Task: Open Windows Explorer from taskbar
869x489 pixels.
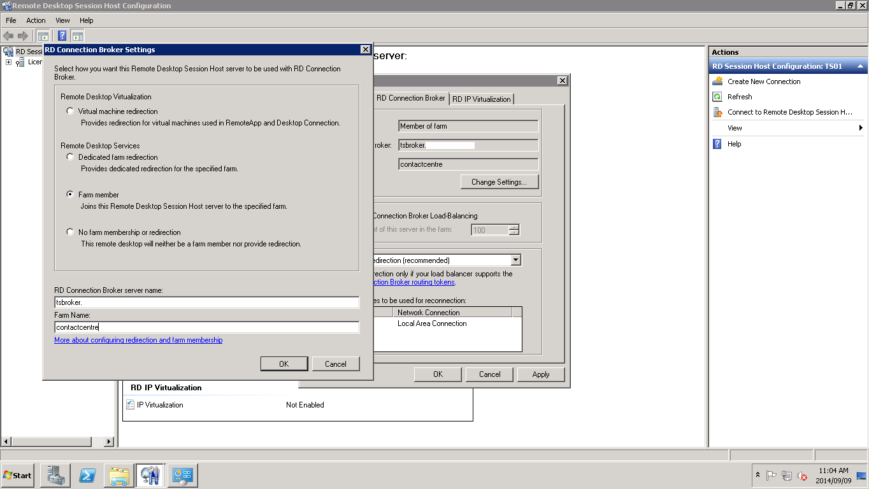Action: 118,475
